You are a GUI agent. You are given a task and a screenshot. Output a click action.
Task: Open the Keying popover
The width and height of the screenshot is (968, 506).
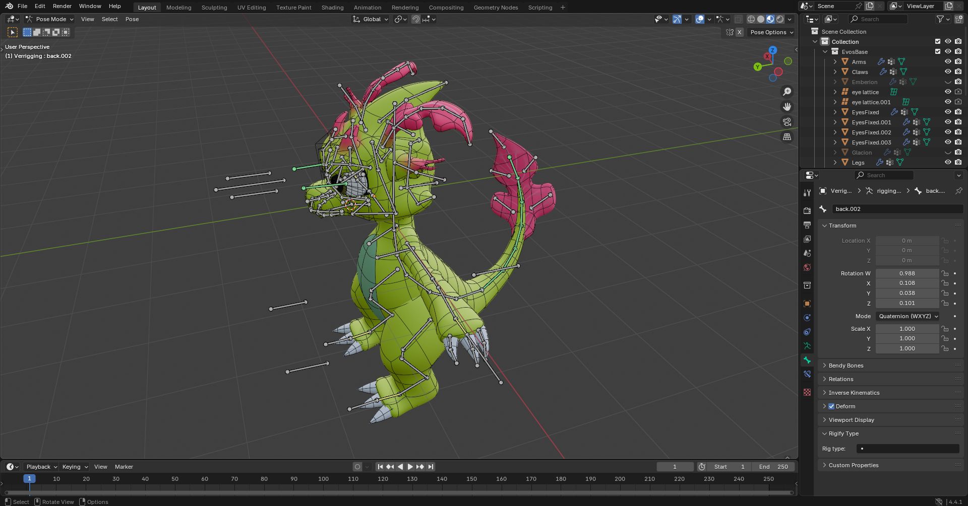coord(75,467)
